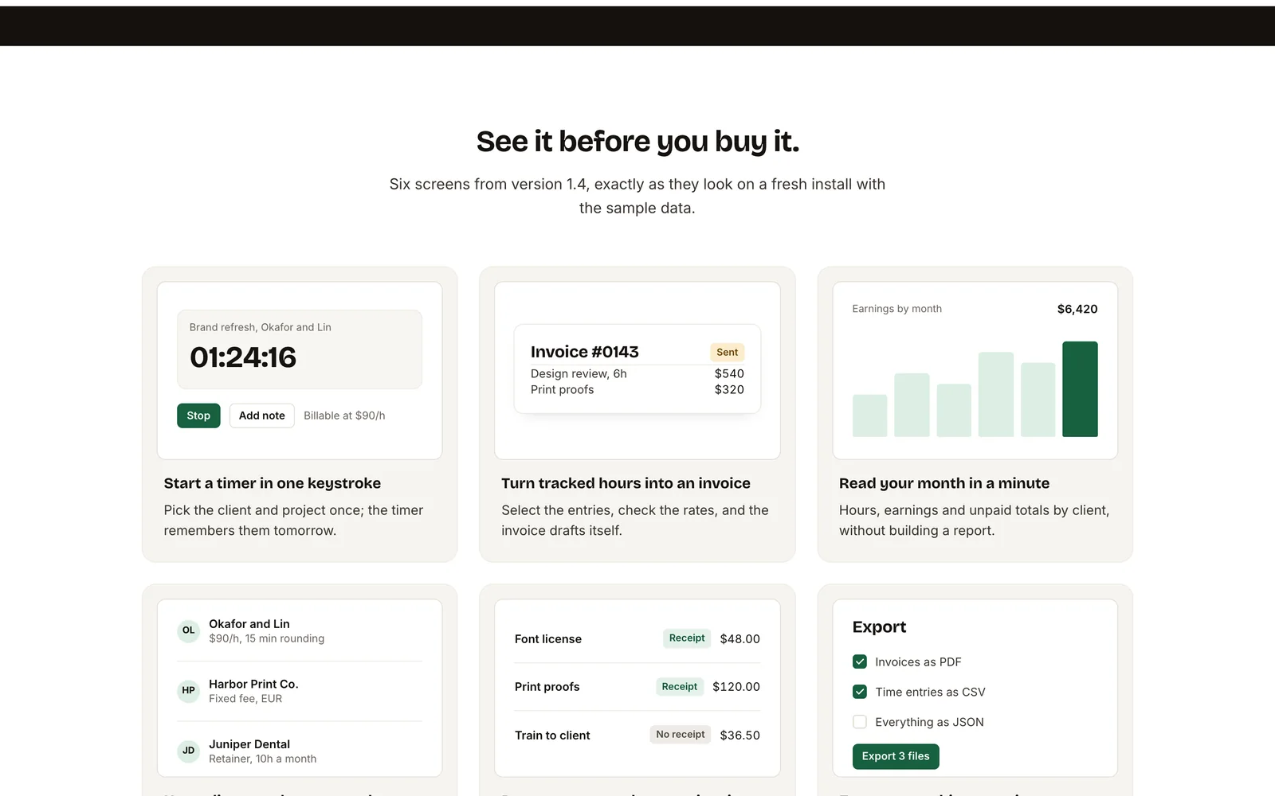Screen dimensions: 1275x796
Task: Click the "See it before you buy it." headline
Action: click(x=637, y=142)
